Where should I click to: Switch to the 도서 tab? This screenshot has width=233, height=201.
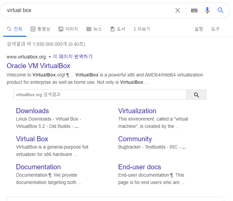point(118,29)
